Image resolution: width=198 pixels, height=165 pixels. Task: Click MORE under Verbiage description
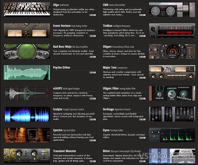(143, 119)
